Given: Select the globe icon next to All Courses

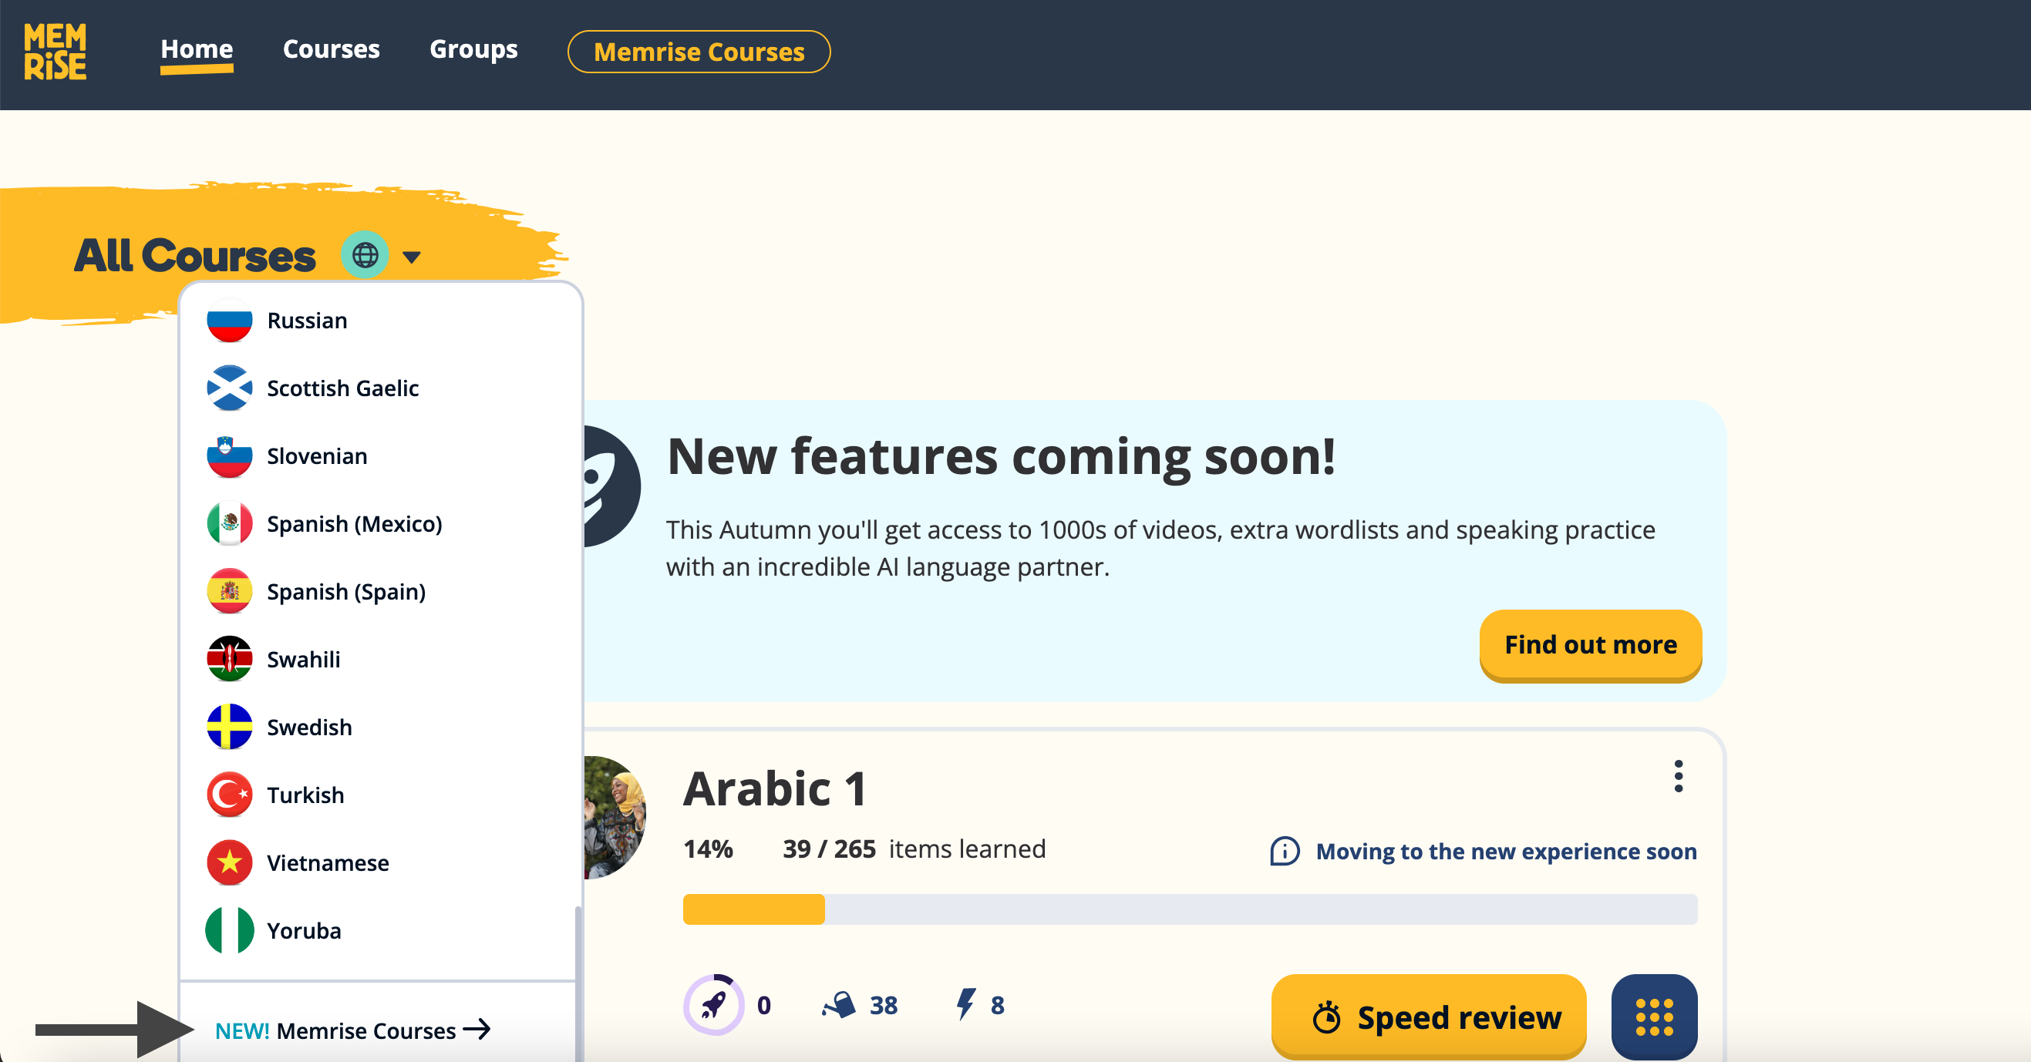Looking at the screenshot, I should pyautogui.click(x=365, y=254).
